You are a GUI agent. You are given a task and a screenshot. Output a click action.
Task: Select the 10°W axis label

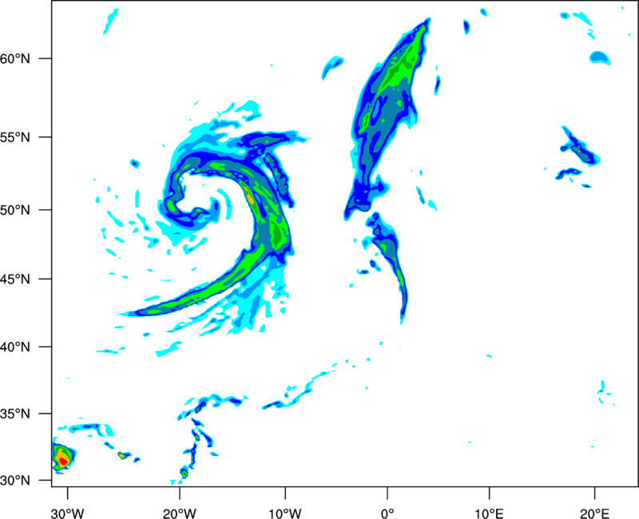[x=284, y=513]
